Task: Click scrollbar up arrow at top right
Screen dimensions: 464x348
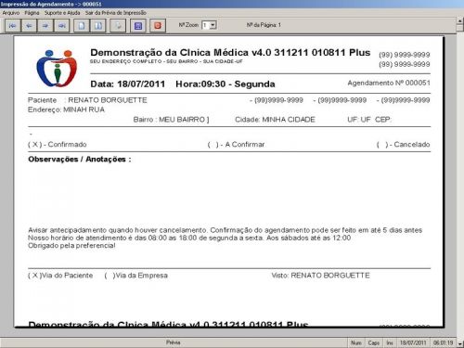Action: pos(460,20)
